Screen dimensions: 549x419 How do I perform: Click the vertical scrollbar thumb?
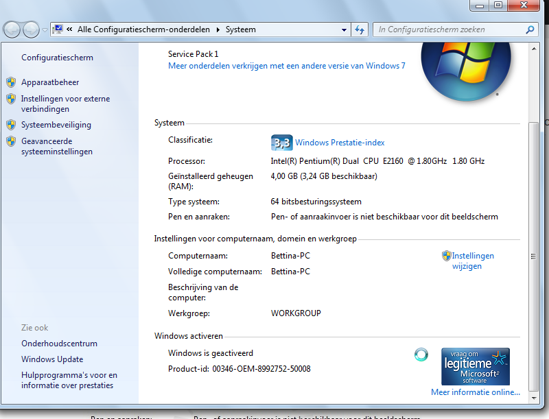534,256
